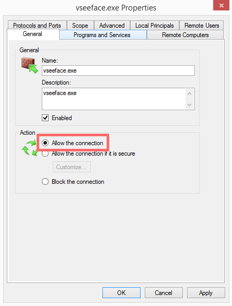The image size is (232, 306).
Task: Open the Scope tab
Action: 80,26
